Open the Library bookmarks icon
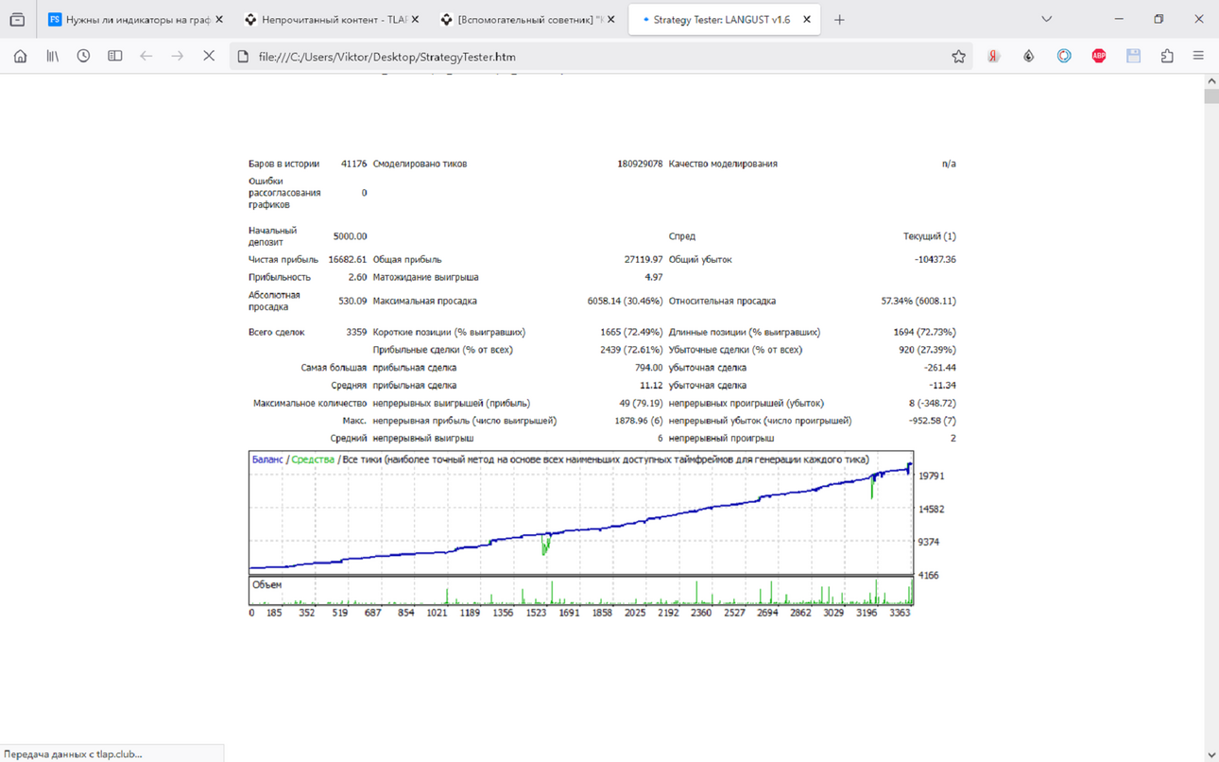The width and height of the screenshot is (1219, 762). (x=52, y=57)
